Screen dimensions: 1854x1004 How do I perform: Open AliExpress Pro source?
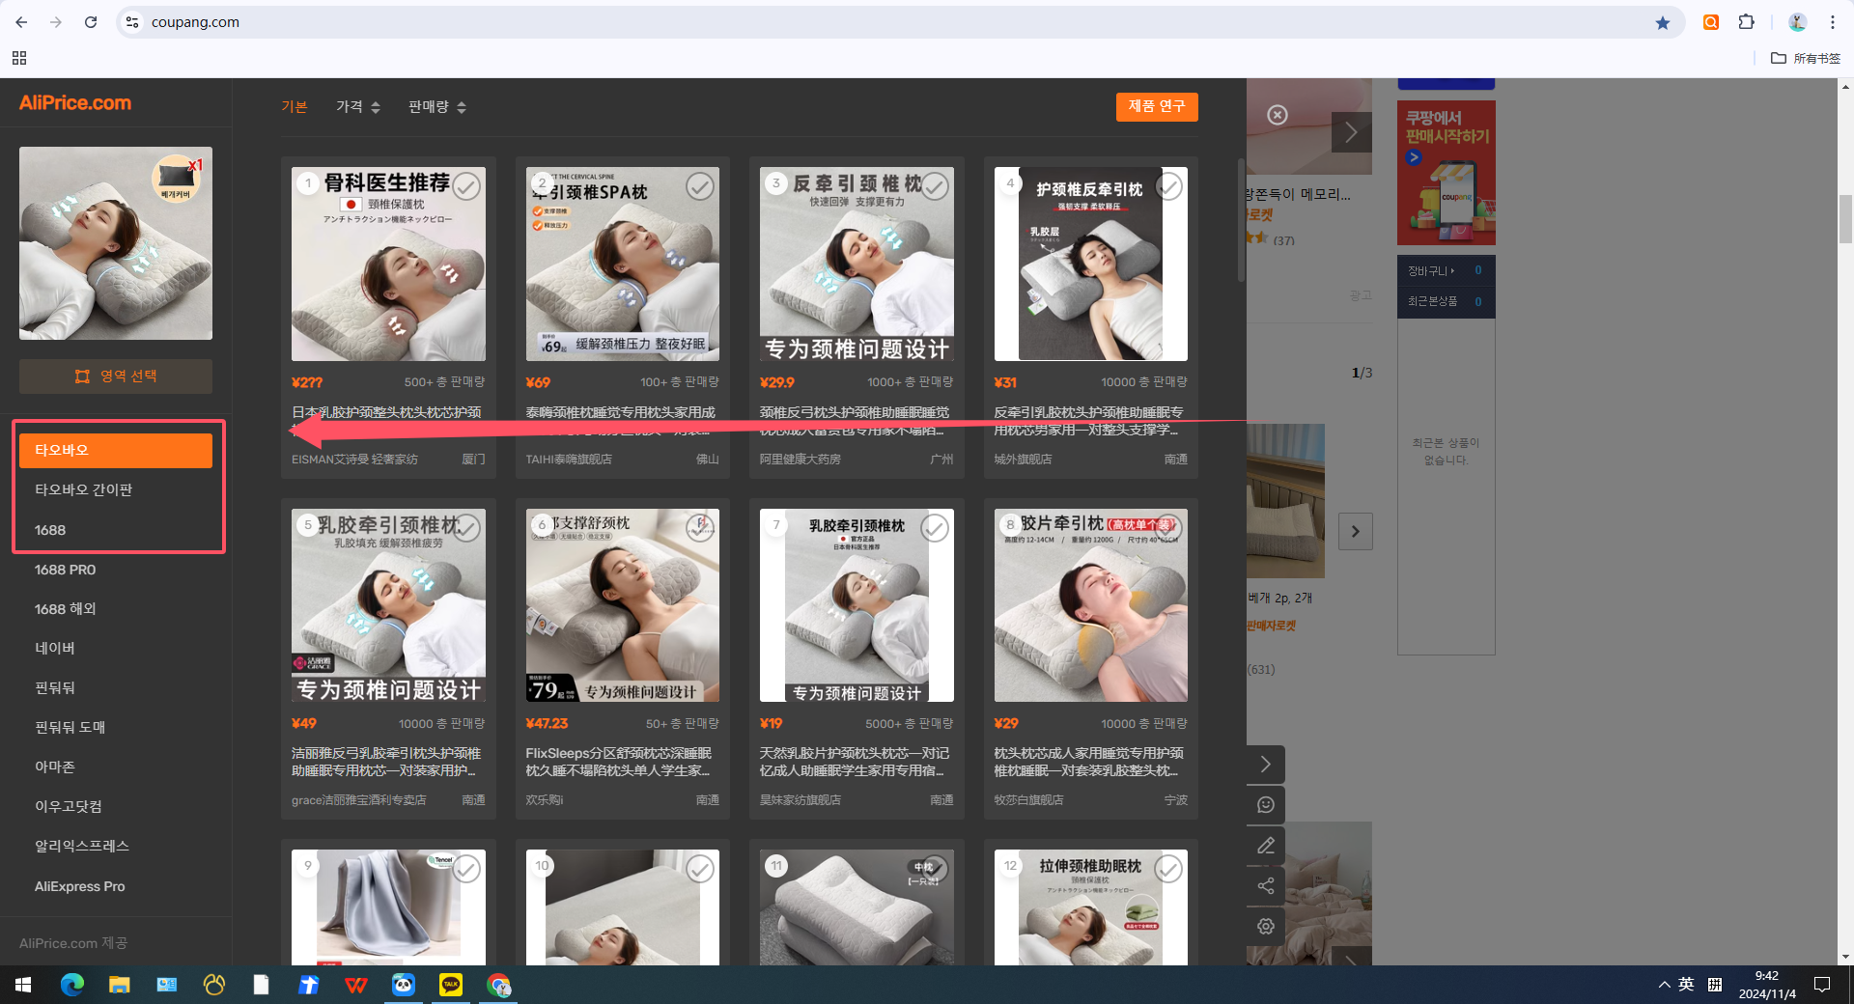[116, 886]
